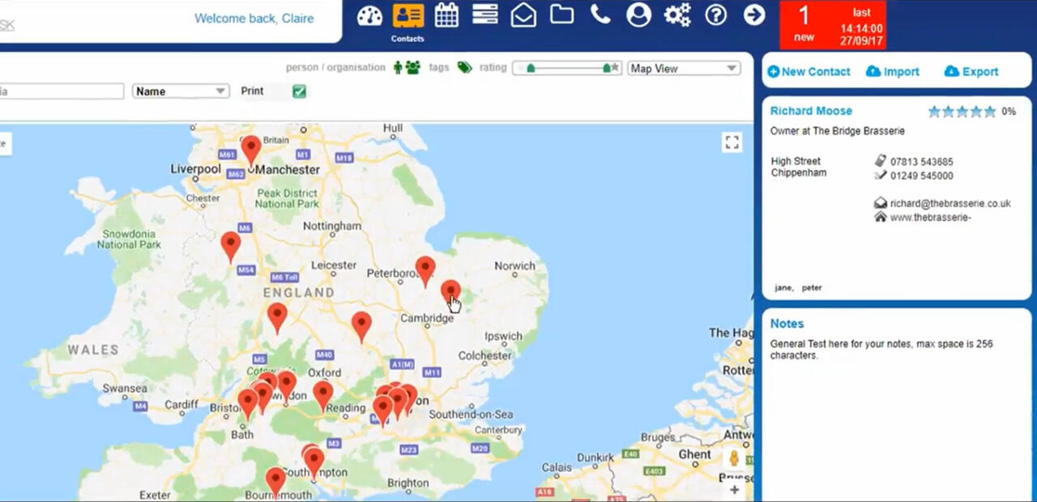The image size is (1037, 502).
Task: Expand the Name sort dropdown
Action: point(179,91)
